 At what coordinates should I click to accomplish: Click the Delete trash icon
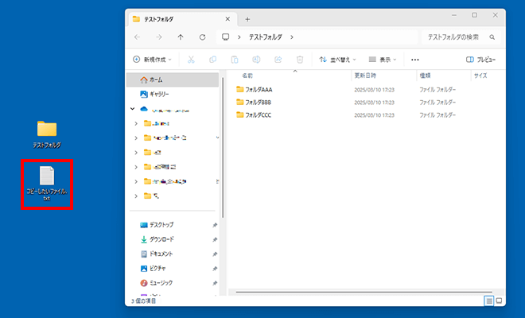point(300,60)
